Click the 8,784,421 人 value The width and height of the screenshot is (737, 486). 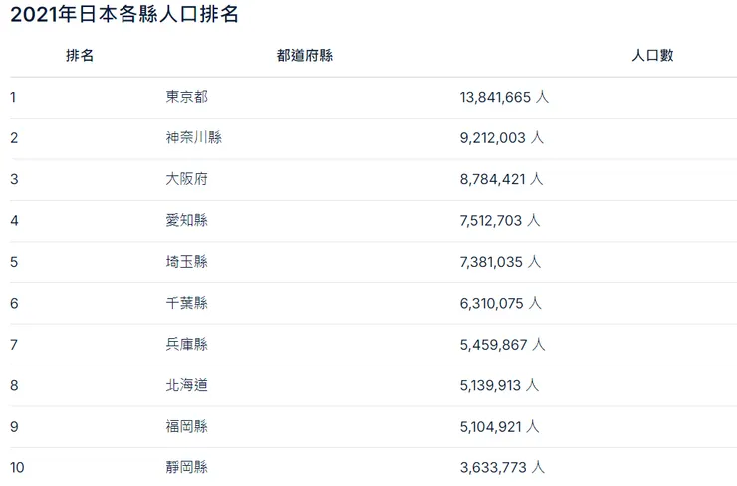[501, 179]
